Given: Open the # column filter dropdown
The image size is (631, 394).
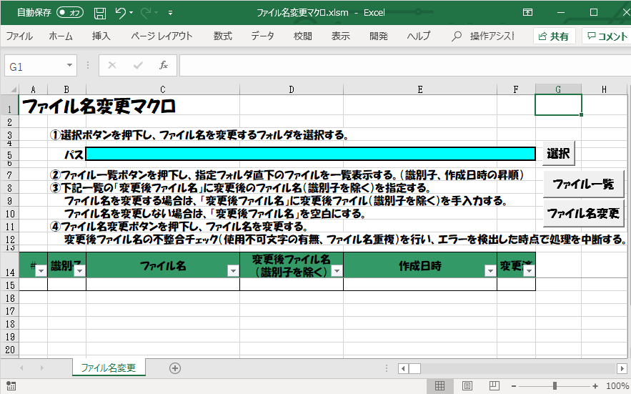Looking at the screenshot, I should coord(41,271).
